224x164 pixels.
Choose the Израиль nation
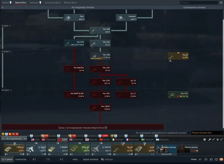pos(162,140)
